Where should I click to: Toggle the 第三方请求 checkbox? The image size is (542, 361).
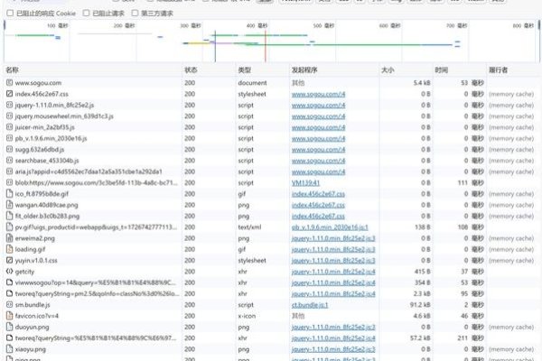[x=135, y=14]
